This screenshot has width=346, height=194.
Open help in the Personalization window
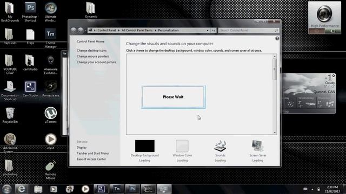pyautogui.click(x=277, y=38)
